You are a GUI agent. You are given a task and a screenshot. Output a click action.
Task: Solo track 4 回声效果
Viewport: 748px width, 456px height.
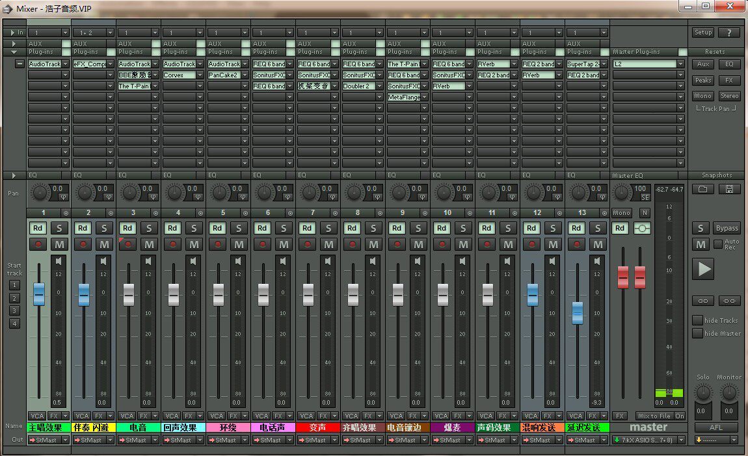click(194, 228)
